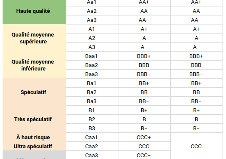The image size is (226, 159).
Task: Click the CCC− cell in middle column
Action: pyautogui.click(x=144, y=155)
